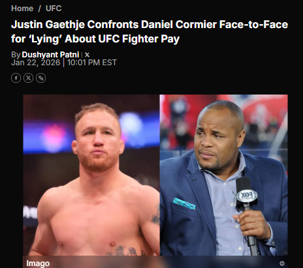The image size is (303, 268).
Task: Open author Dushyant Patni's page
Action: [50, 55]
